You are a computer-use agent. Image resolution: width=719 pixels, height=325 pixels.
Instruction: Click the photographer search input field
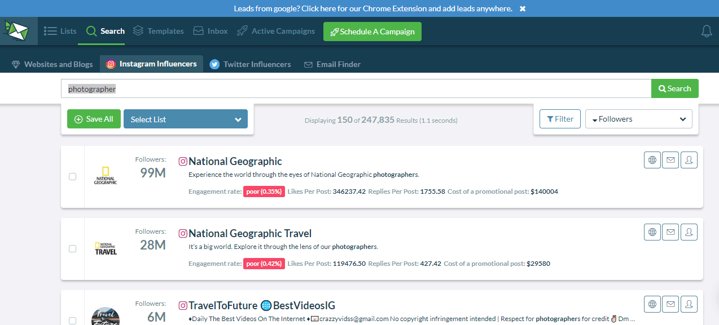[356, 89]
